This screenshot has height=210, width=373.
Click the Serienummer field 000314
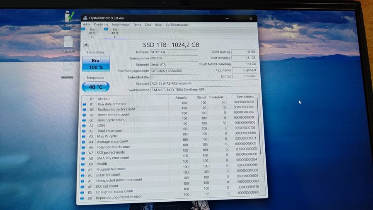174,58
